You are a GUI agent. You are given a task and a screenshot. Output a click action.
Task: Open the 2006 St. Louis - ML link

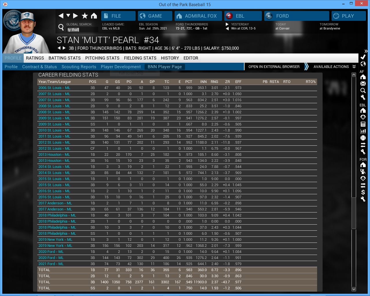pos(54,88)
